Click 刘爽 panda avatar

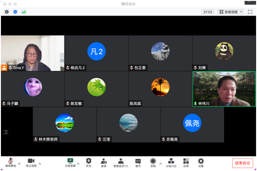tap(224, 51)
